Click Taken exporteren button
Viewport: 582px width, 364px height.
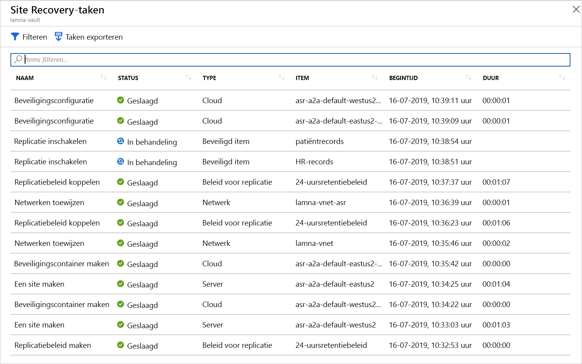[89, 37]
